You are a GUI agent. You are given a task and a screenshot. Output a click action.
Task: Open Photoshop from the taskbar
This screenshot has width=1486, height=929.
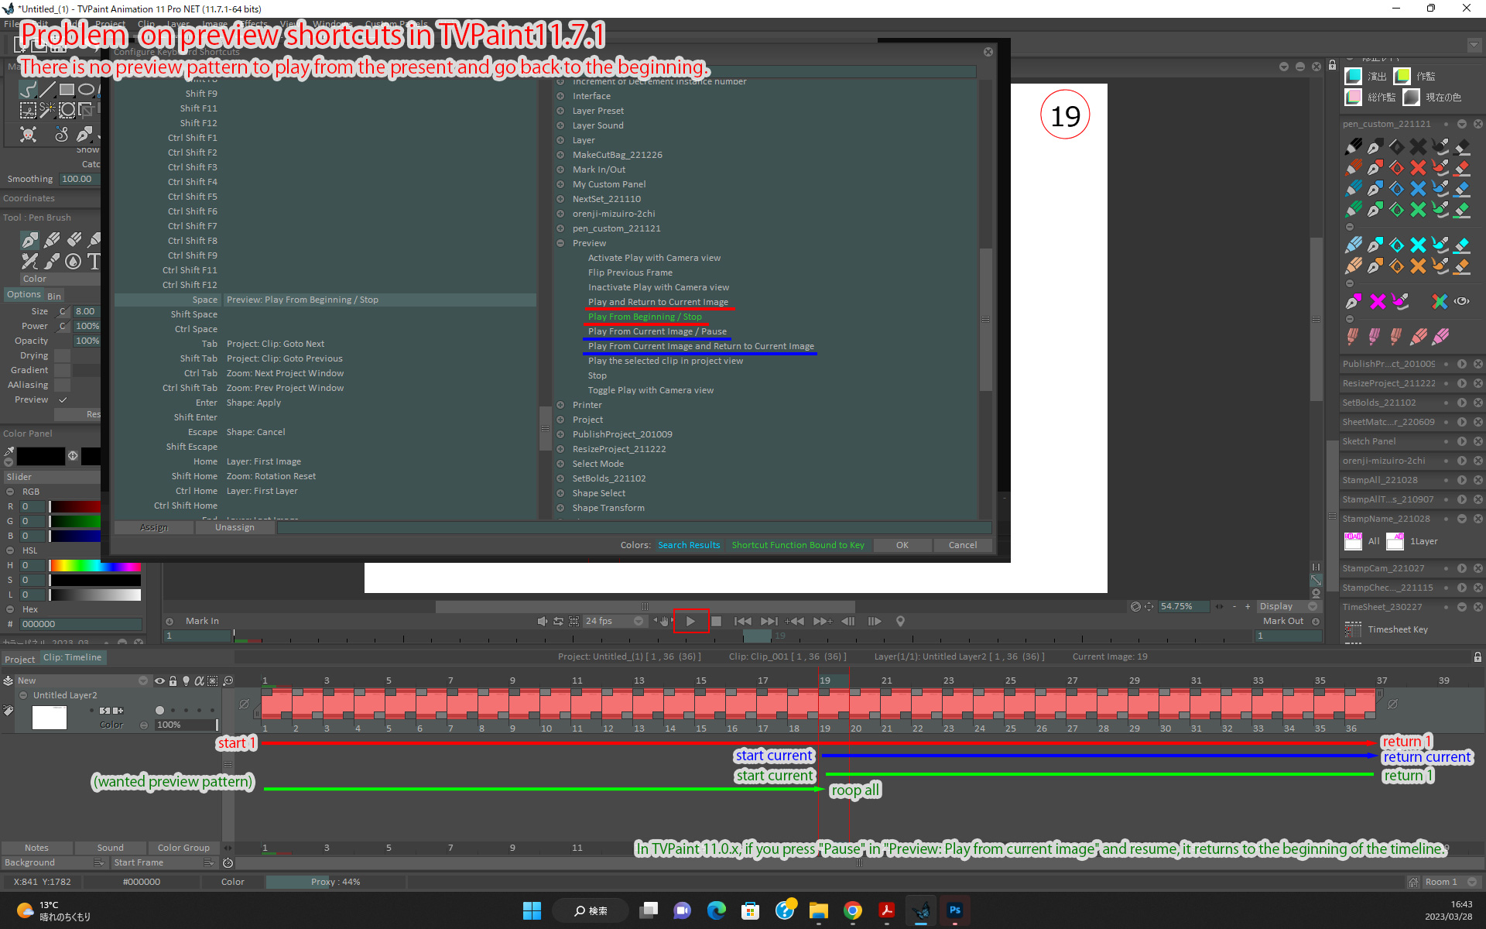point(954,910)
